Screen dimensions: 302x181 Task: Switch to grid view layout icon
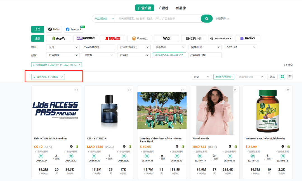pyautogui.click(x=282, y=77)
